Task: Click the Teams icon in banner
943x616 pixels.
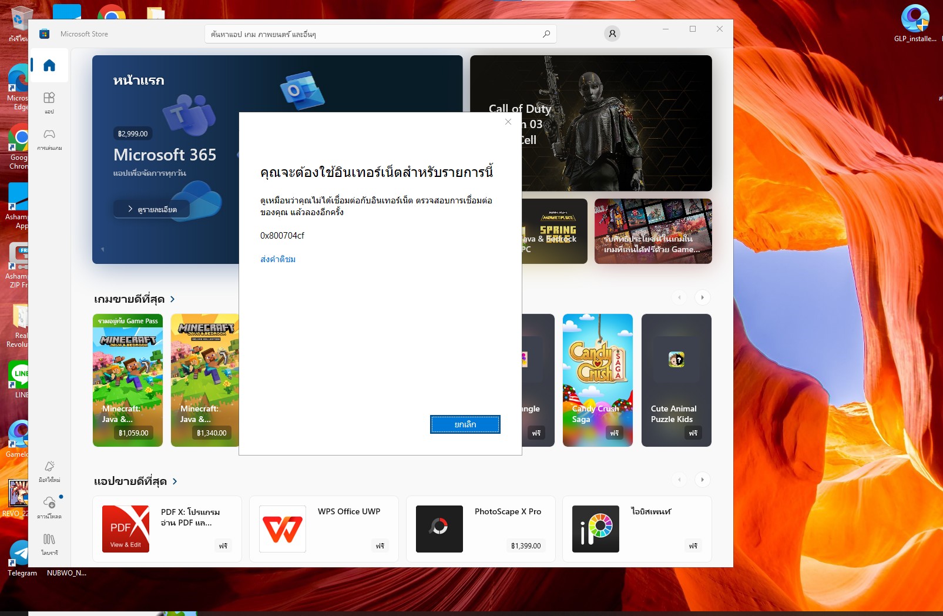Action: coord(189,115)
